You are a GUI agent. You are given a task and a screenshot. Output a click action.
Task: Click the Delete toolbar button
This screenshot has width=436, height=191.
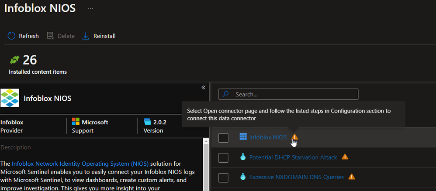[x=61, y=36]
